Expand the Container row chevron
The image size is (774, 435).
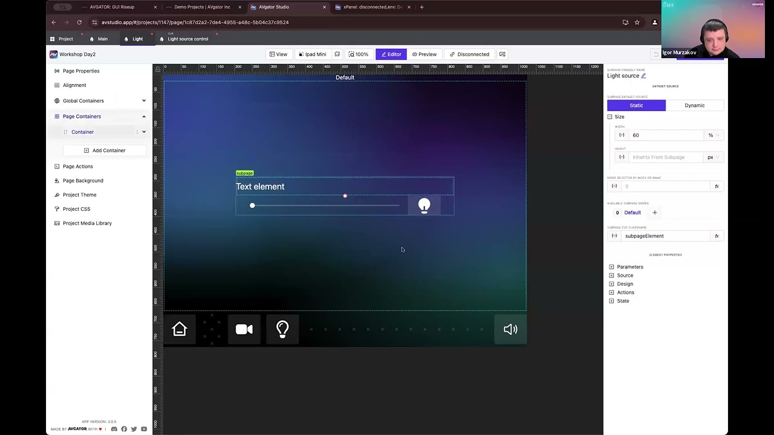click(144, 132)
